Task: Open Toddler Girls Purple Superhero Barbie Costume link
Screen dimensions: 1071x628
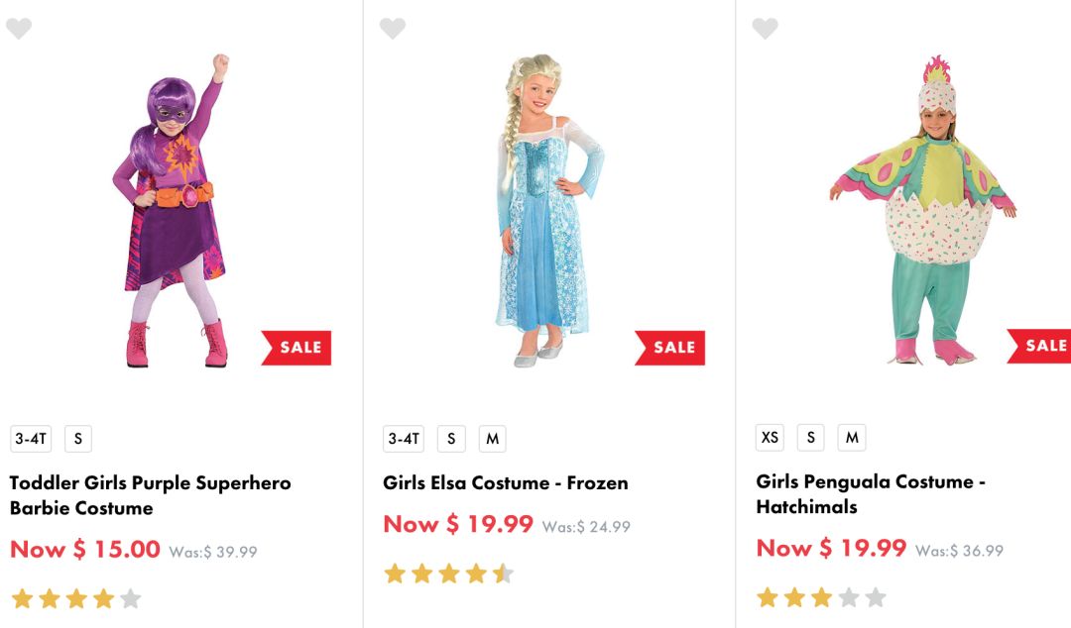Action: tap(151, 495)
